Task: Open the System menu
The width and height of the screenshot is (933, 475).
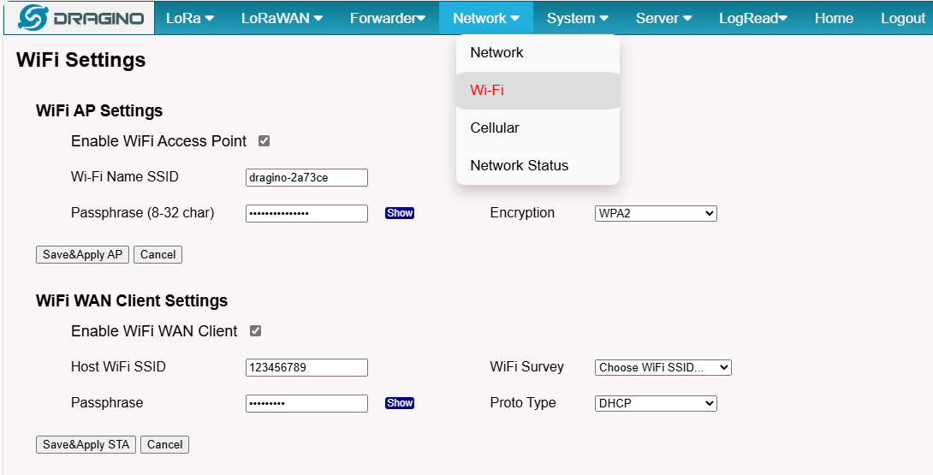Action: click(x=578, y=18)
